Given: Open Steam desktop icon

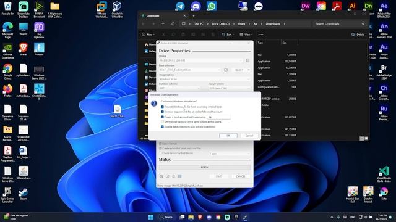Looking at the screenshot, I should pyautogui.click(x=24, y=194).
